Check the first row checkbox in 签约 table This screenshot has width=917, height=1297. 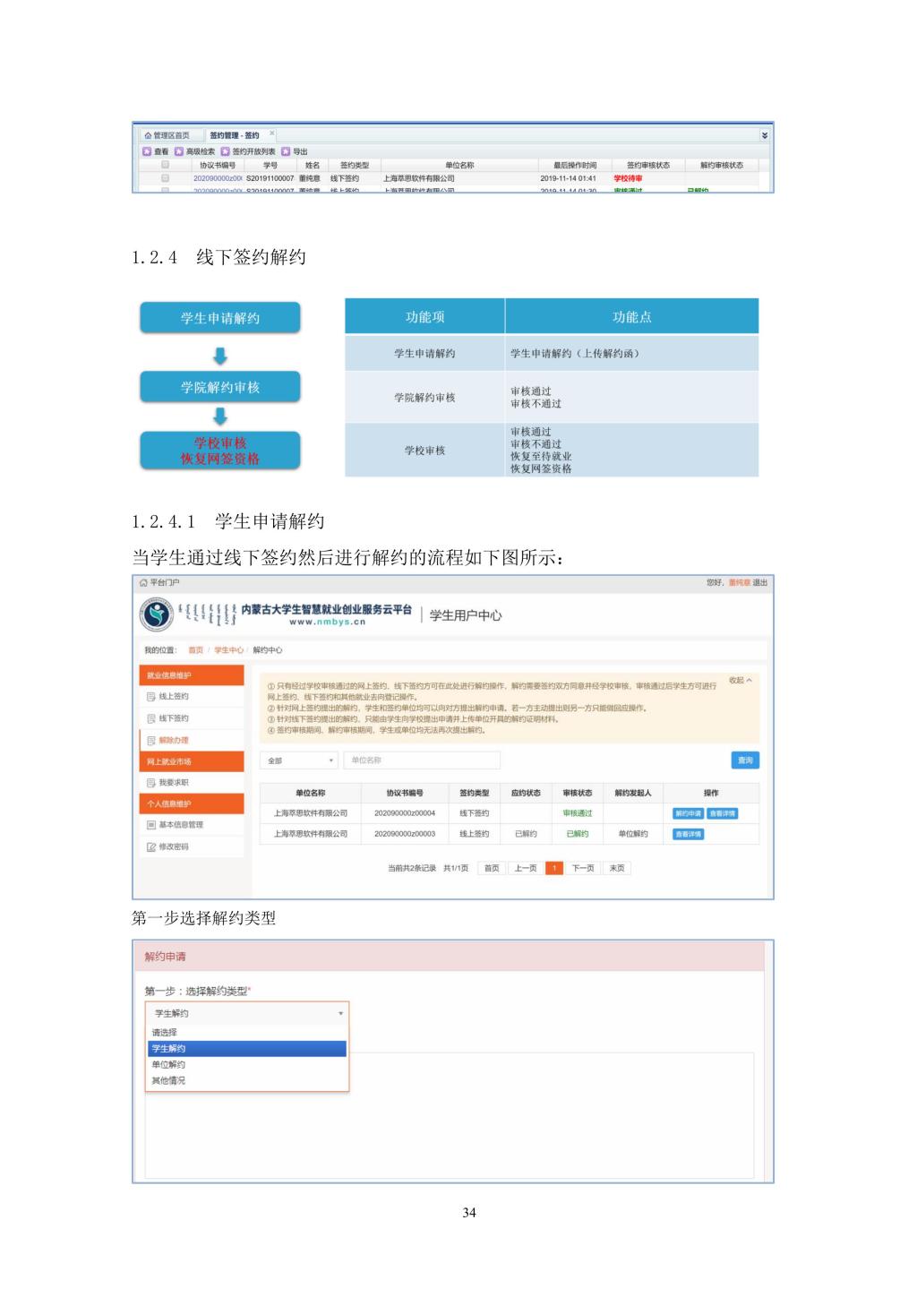point(165,178)
